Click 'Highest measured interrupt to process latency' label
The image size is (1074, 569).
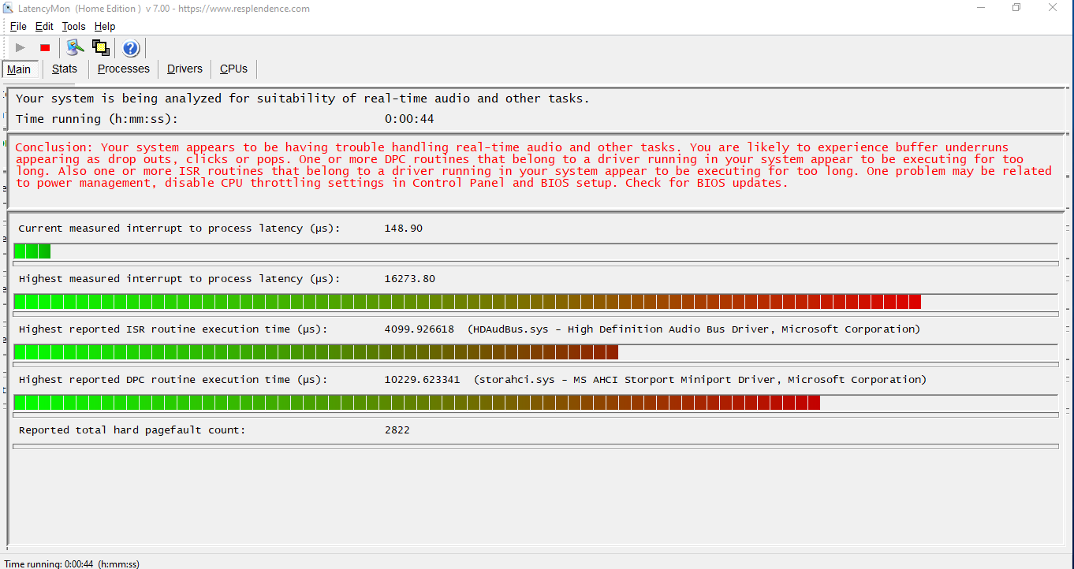tap(180, 279)
